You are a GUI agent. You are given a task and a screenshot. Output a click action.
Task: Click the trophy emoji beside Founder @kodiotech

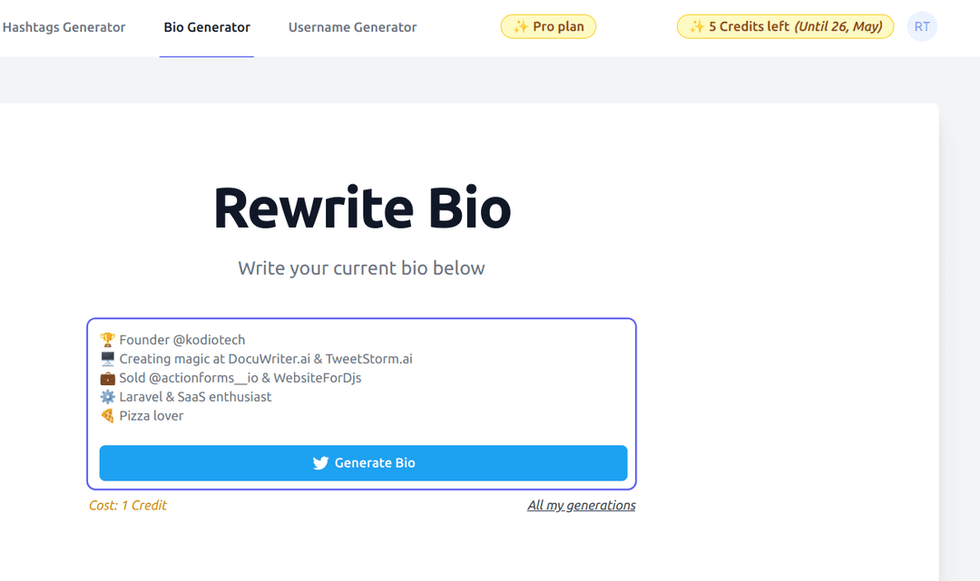[107, 339]
